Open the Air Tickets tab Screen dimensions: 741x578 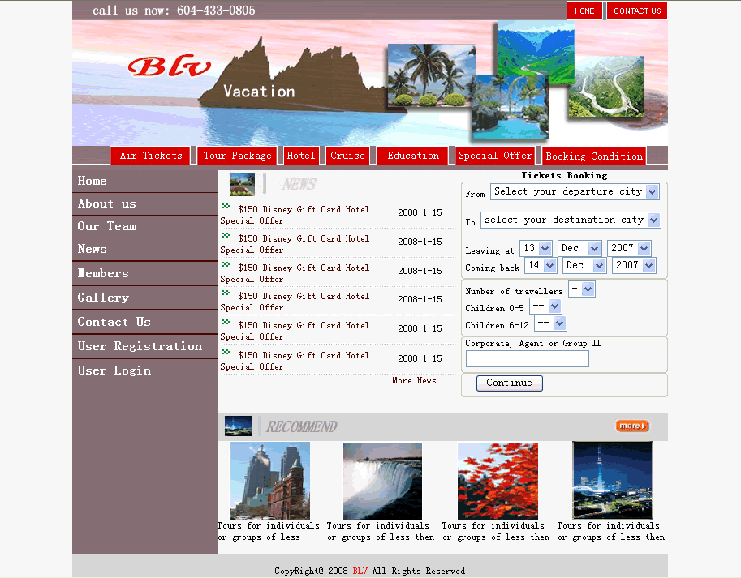click(x=151, y=156)
